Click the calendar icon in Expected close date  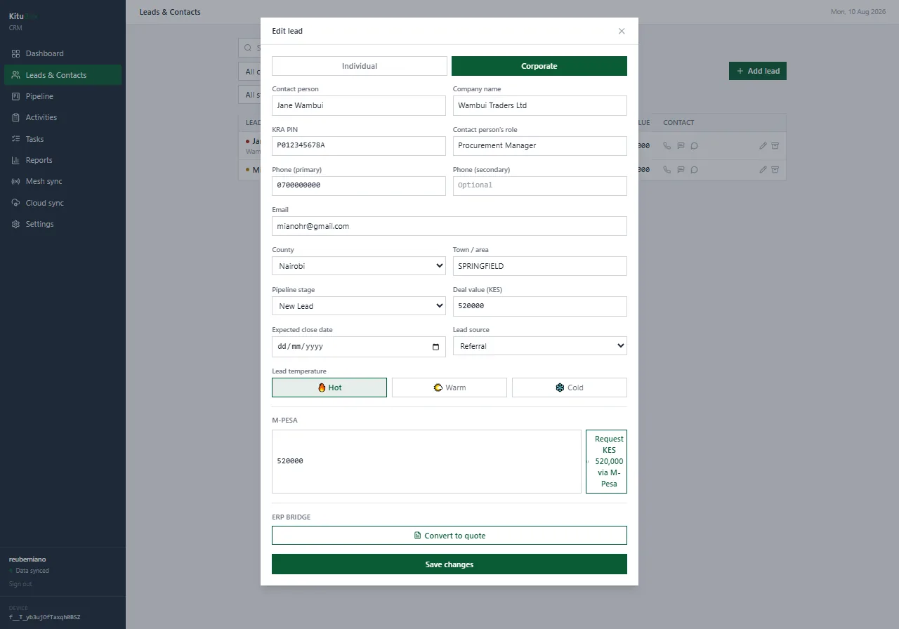point(435,347)
